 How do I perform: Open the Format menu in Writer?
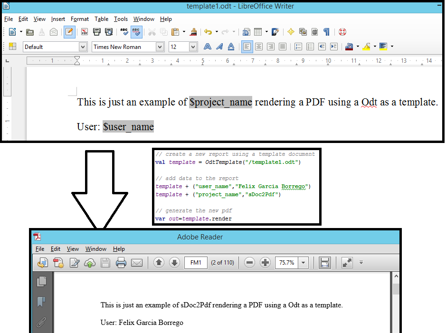(x=80, y=19)
